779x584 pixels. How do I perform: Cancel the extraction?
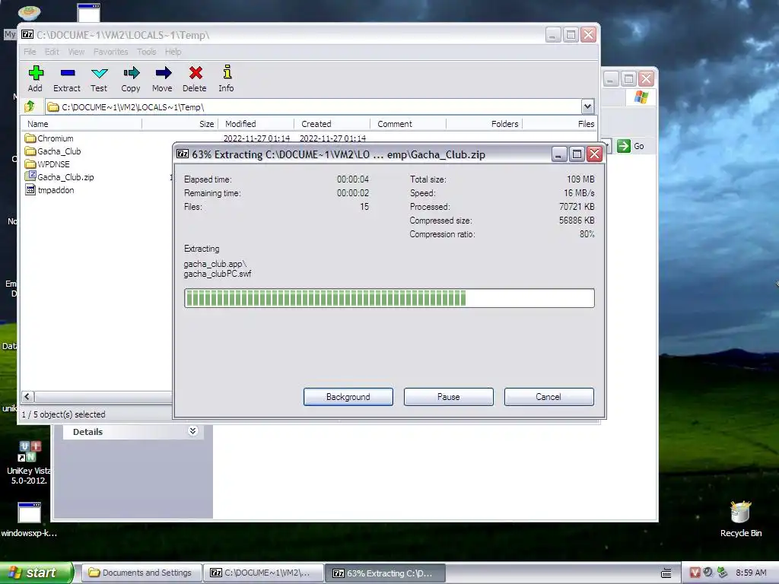548,397
